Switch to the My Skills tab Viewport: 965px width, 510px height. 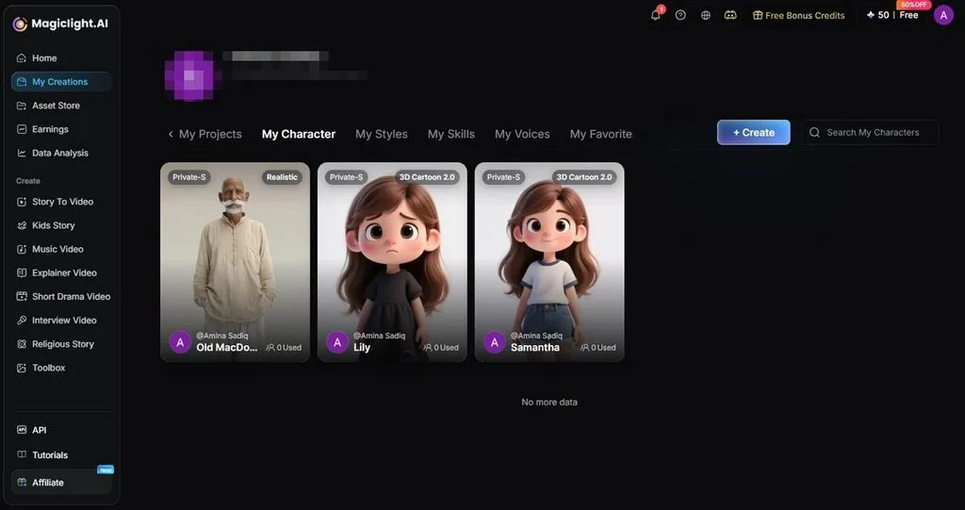[x=451, y=134]
